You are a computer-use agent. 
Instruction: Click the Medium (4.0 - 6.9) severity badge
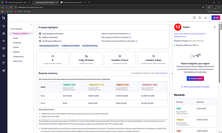96,85
